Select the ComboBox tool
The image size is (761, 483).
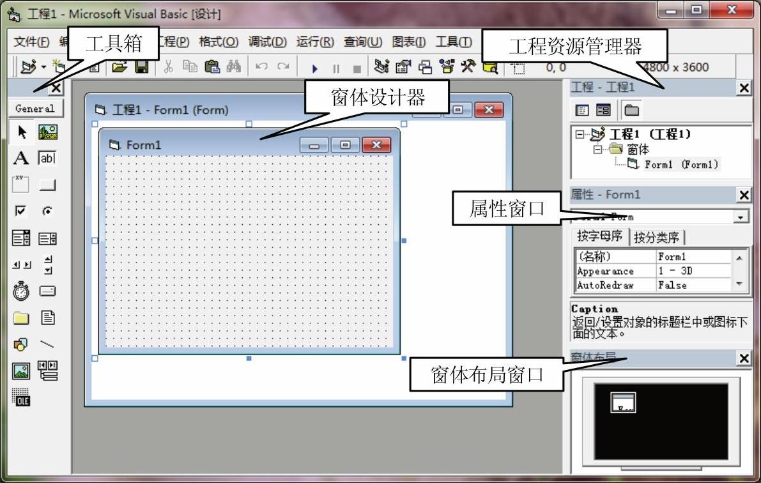click(21, 238)
